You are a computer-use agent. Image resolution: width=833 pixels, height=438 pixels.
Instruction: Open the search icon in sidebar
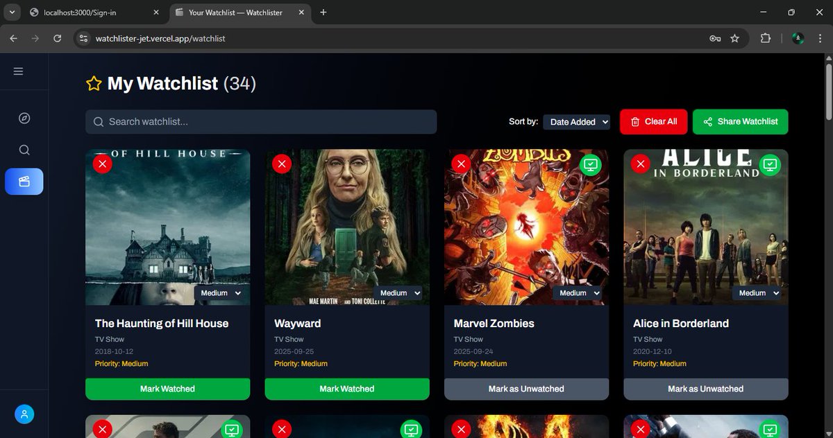24,150
